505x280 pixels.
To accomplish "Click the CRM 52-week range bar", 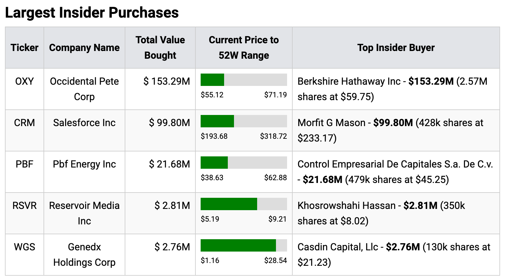I will [244, 121].
